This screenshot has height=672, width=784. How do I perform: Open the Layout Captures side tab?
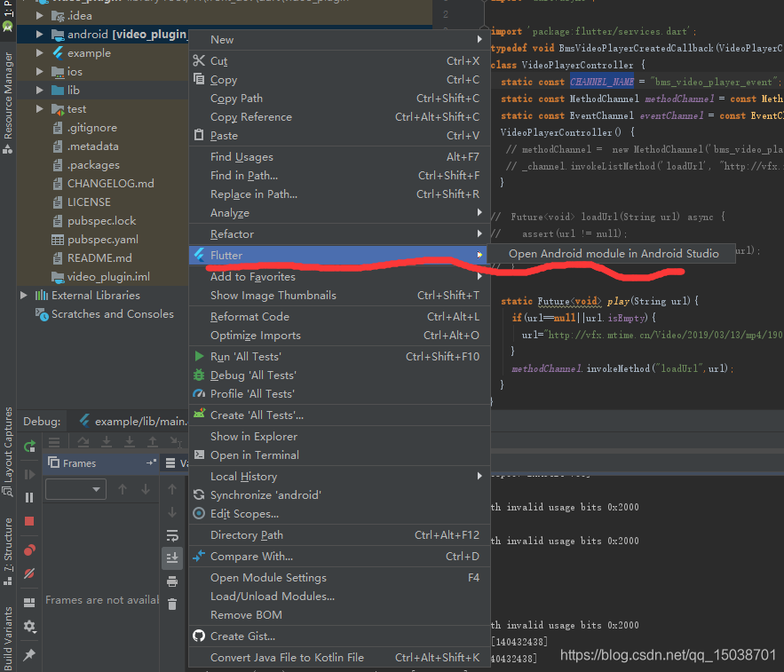(x=7, y=452)
